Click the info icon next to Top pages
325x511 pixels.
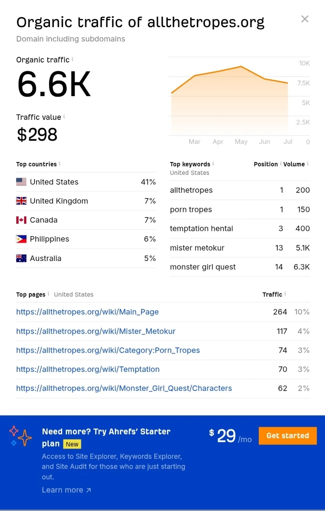click(49, 293)
